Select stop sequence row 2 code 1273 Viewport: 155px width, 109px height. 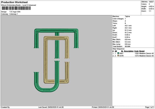137,56
